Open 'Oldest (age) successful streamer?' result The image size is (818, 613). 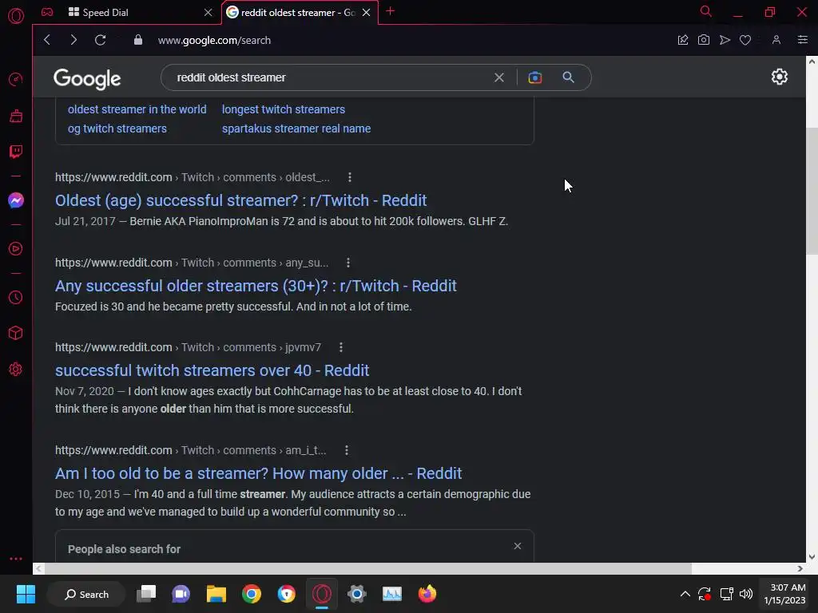(x=240, y=200)
